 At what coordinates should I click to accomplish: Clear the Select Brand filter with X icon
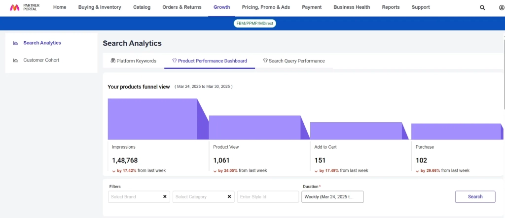click(165, 197)
